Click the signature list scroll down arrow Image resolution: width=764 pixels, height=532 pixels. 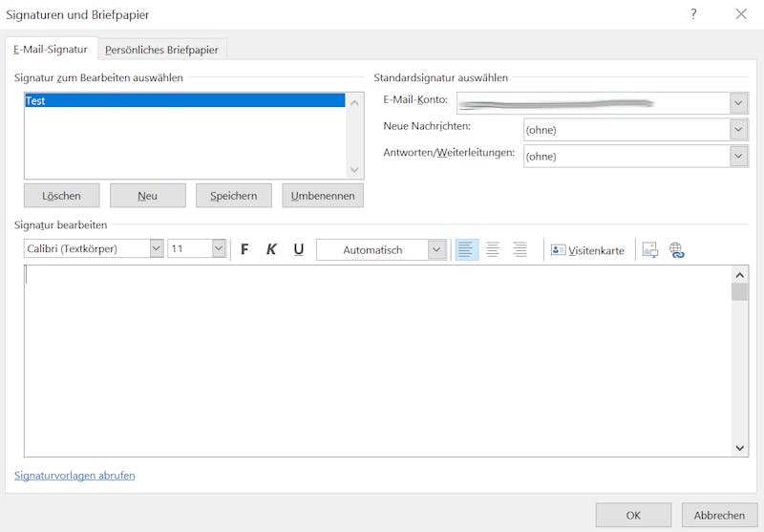click(x=354, y=169)
